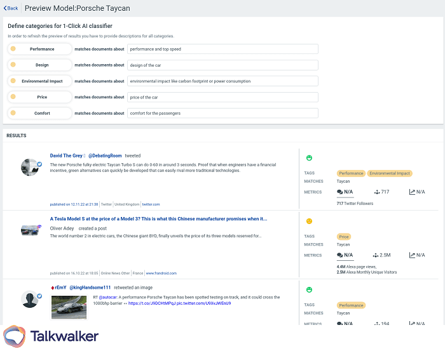Click the 'Online News Other' source type label
Screen dimensions: 445x351
[x=115, y=274]
